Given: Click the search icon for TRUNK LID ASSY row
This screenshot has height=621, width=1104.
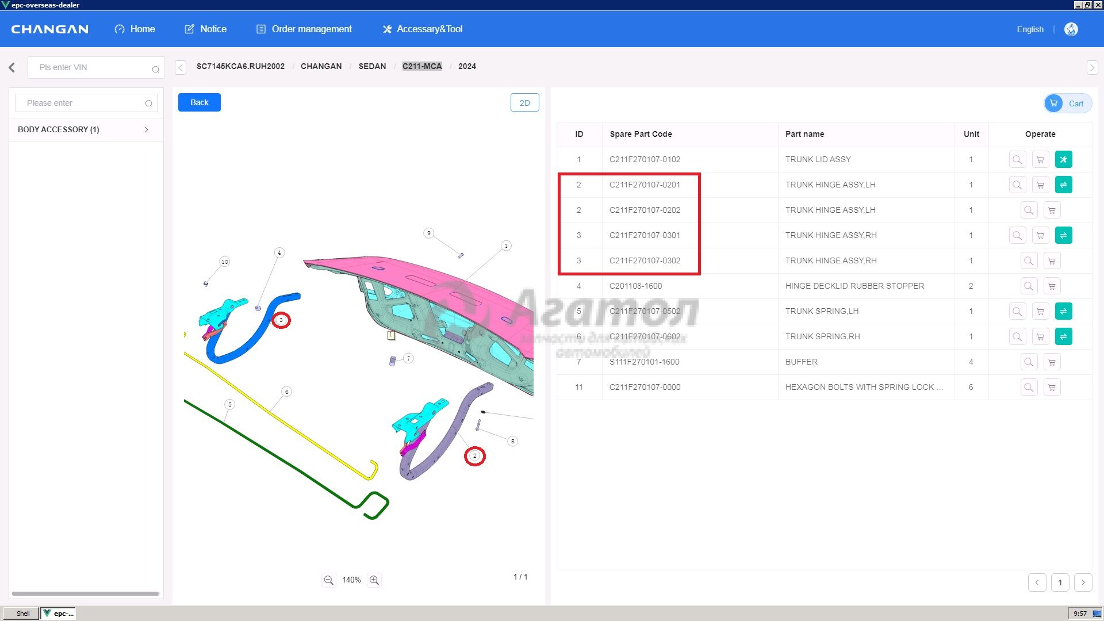Looking at the screenshot, I should (x=1017, y=160).
